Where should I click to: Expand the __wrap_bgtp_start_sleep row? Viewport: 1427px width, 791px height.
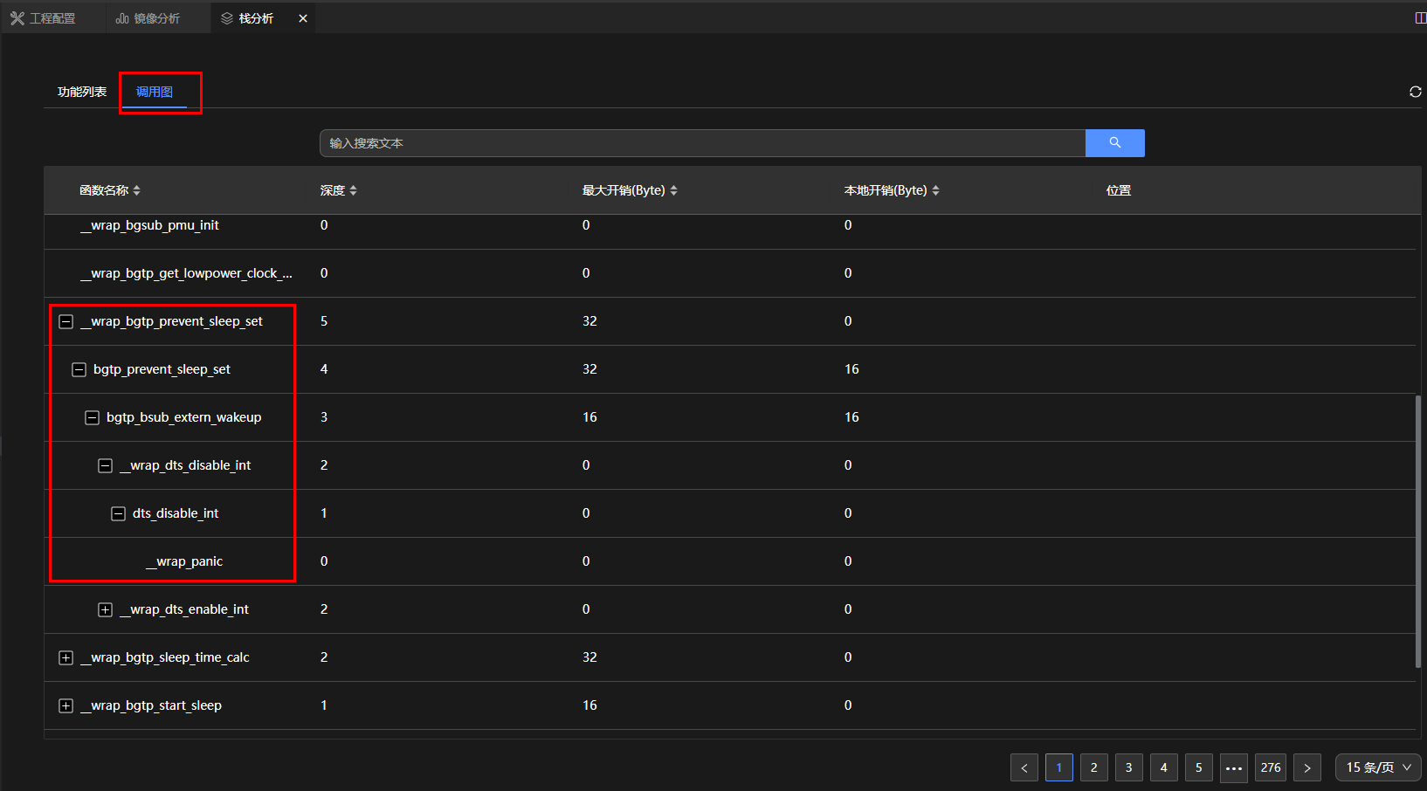(65, 705)
